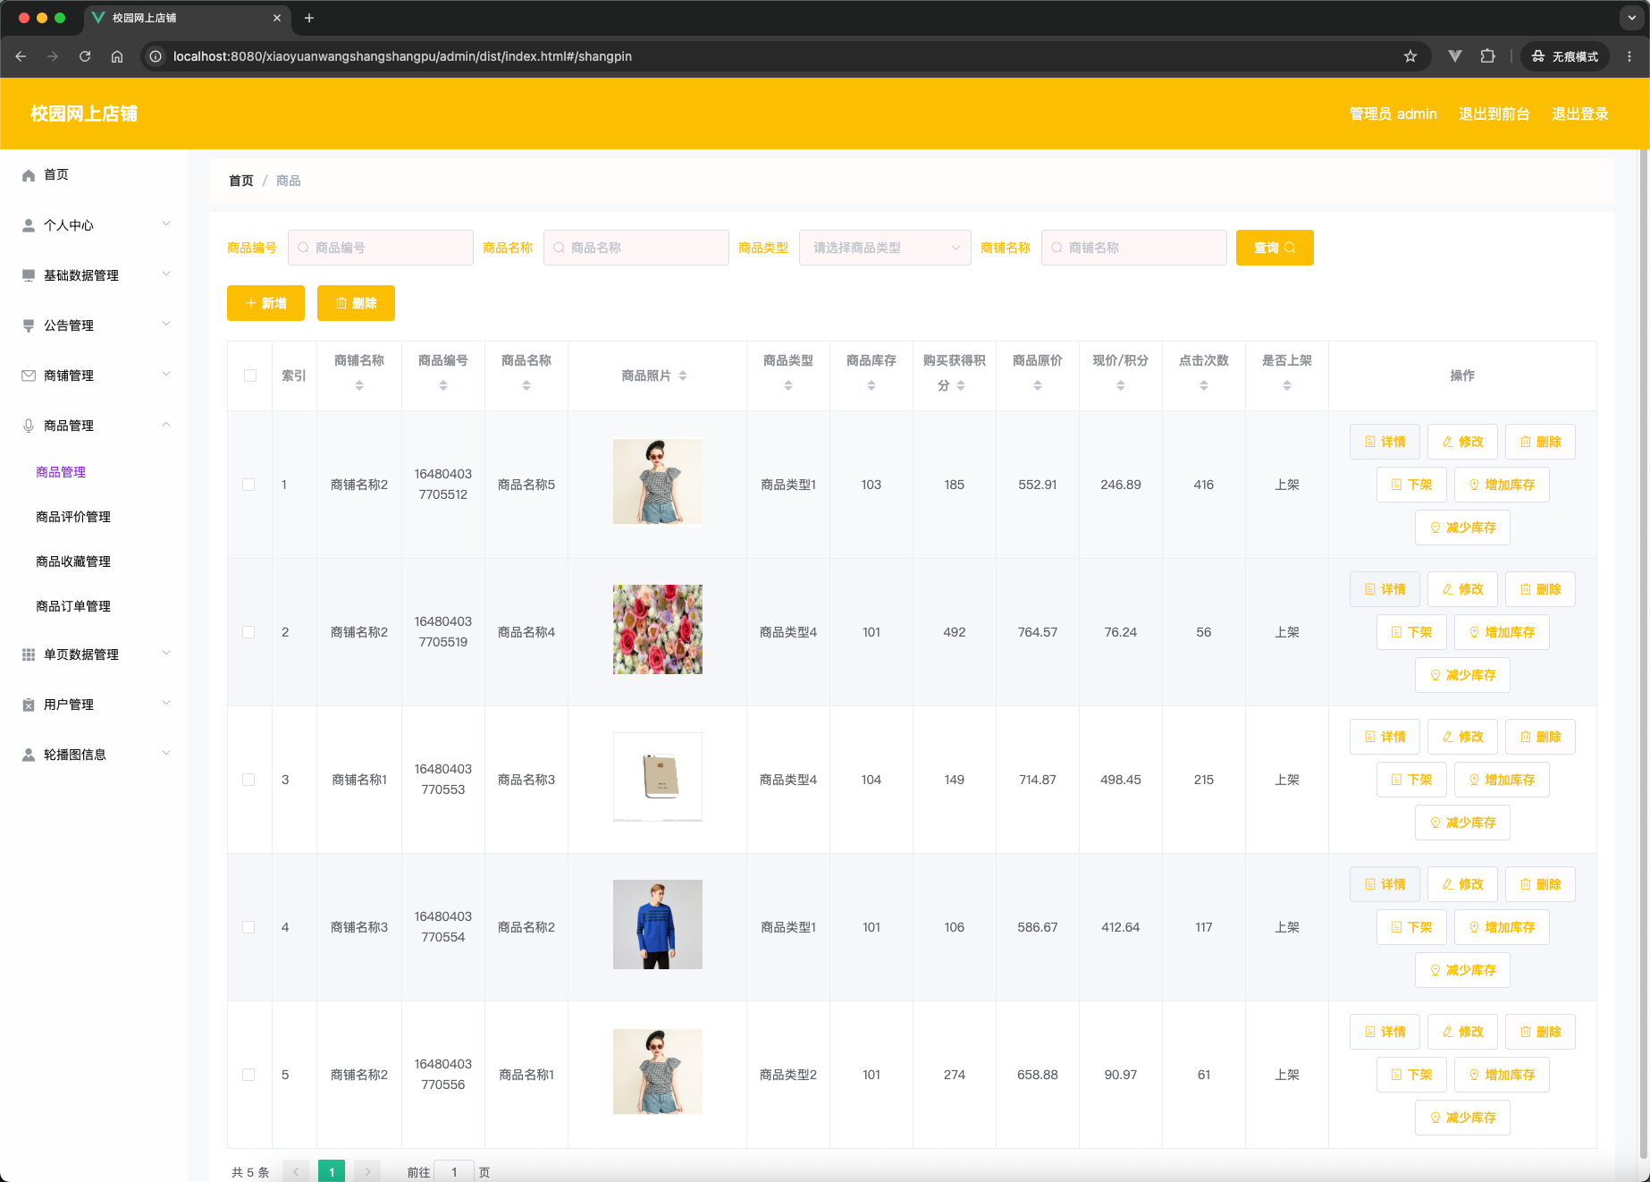Click the grid icon beside 单页数据管理
This screenshot has width=1650, height=1182.
pos(29,654)
